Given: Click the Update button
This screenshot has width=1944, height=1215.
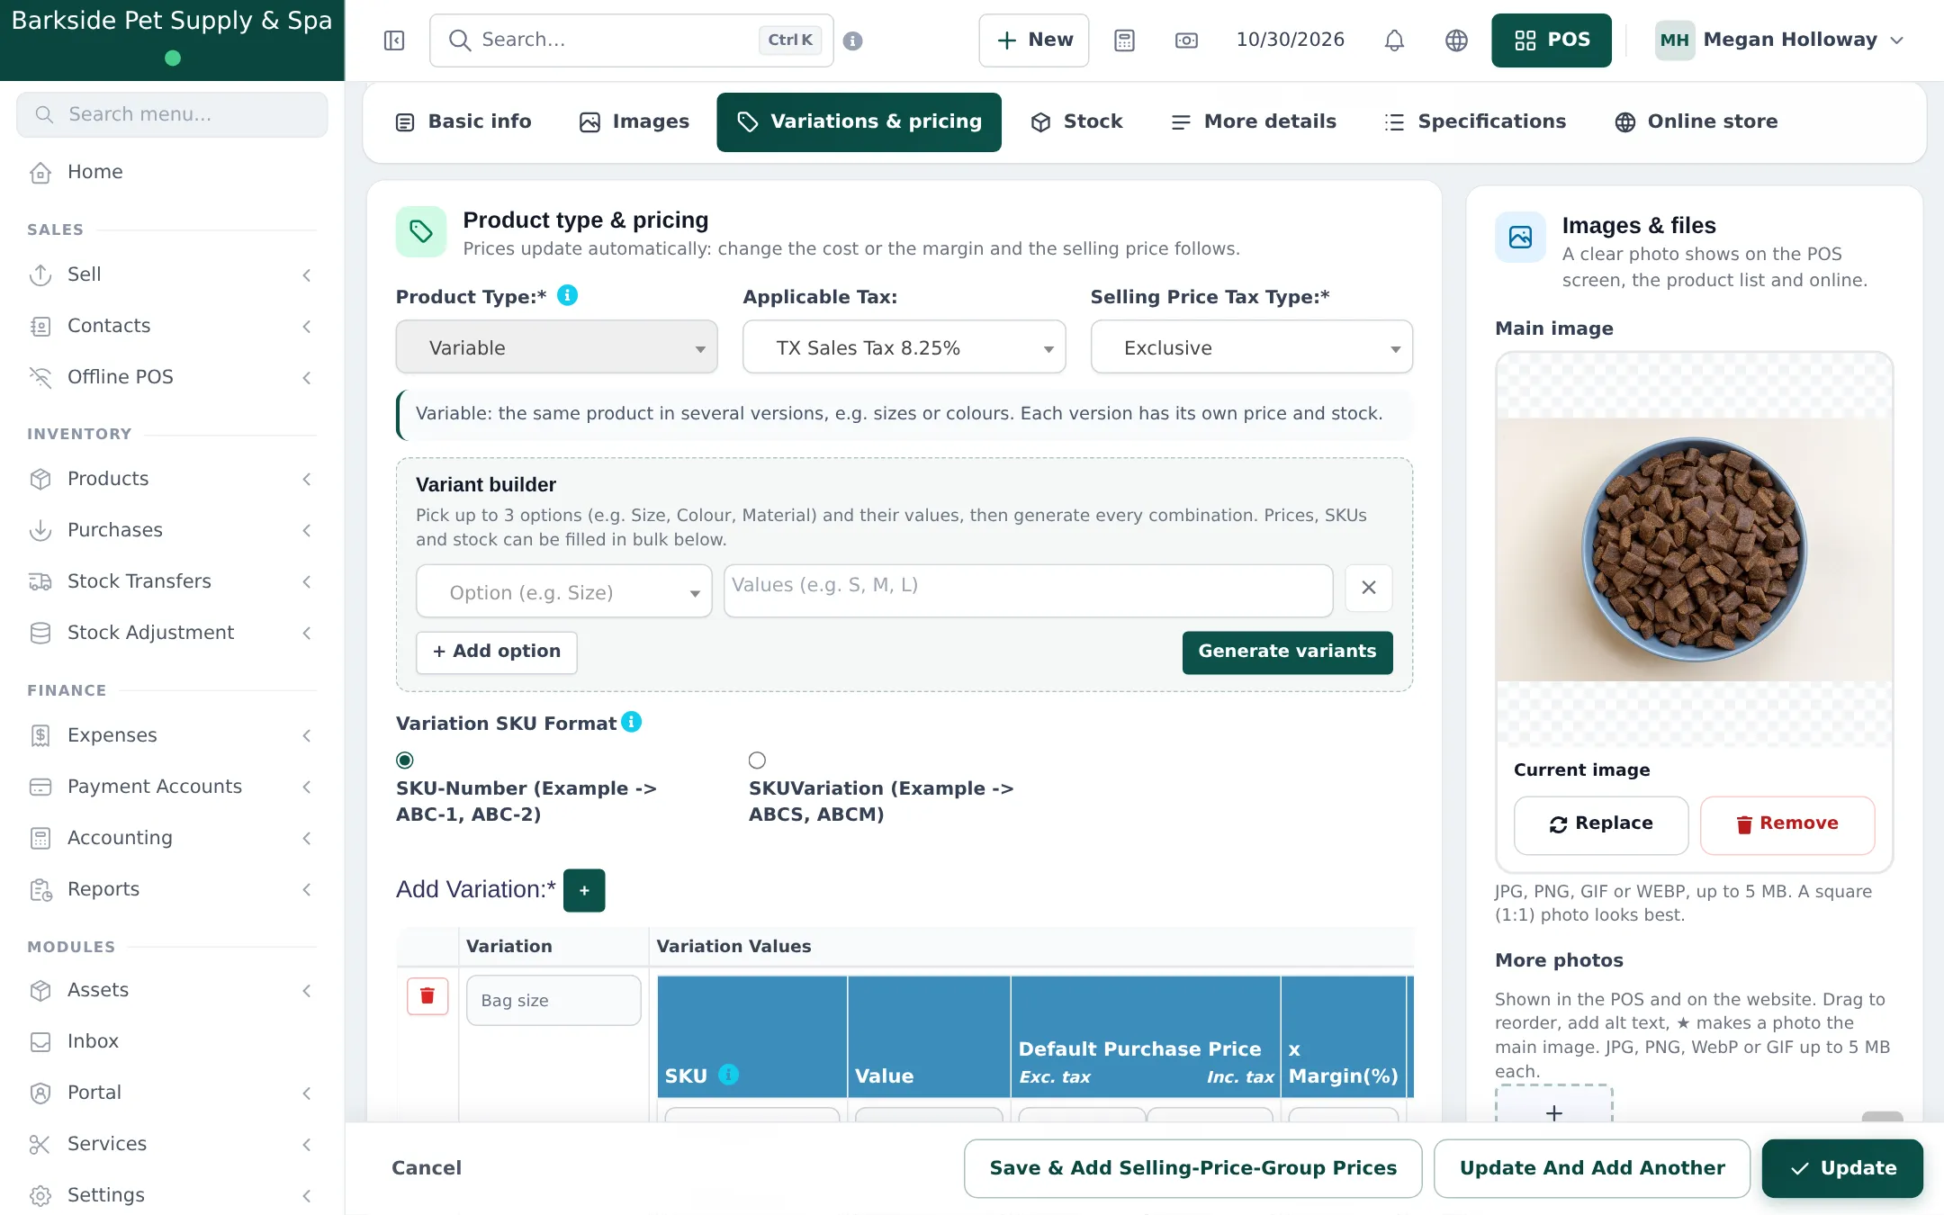Looking at the screenshot, I should tap(1842, 1168).
